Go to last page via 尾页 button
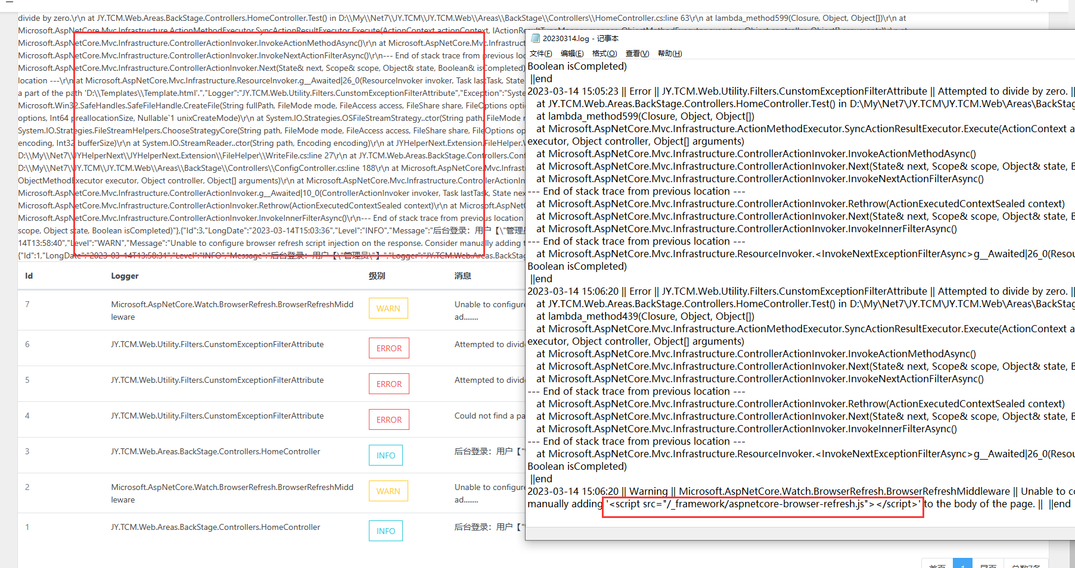Image resolution: width=1075 pixels, height=568 pixels. pos(988,565)
